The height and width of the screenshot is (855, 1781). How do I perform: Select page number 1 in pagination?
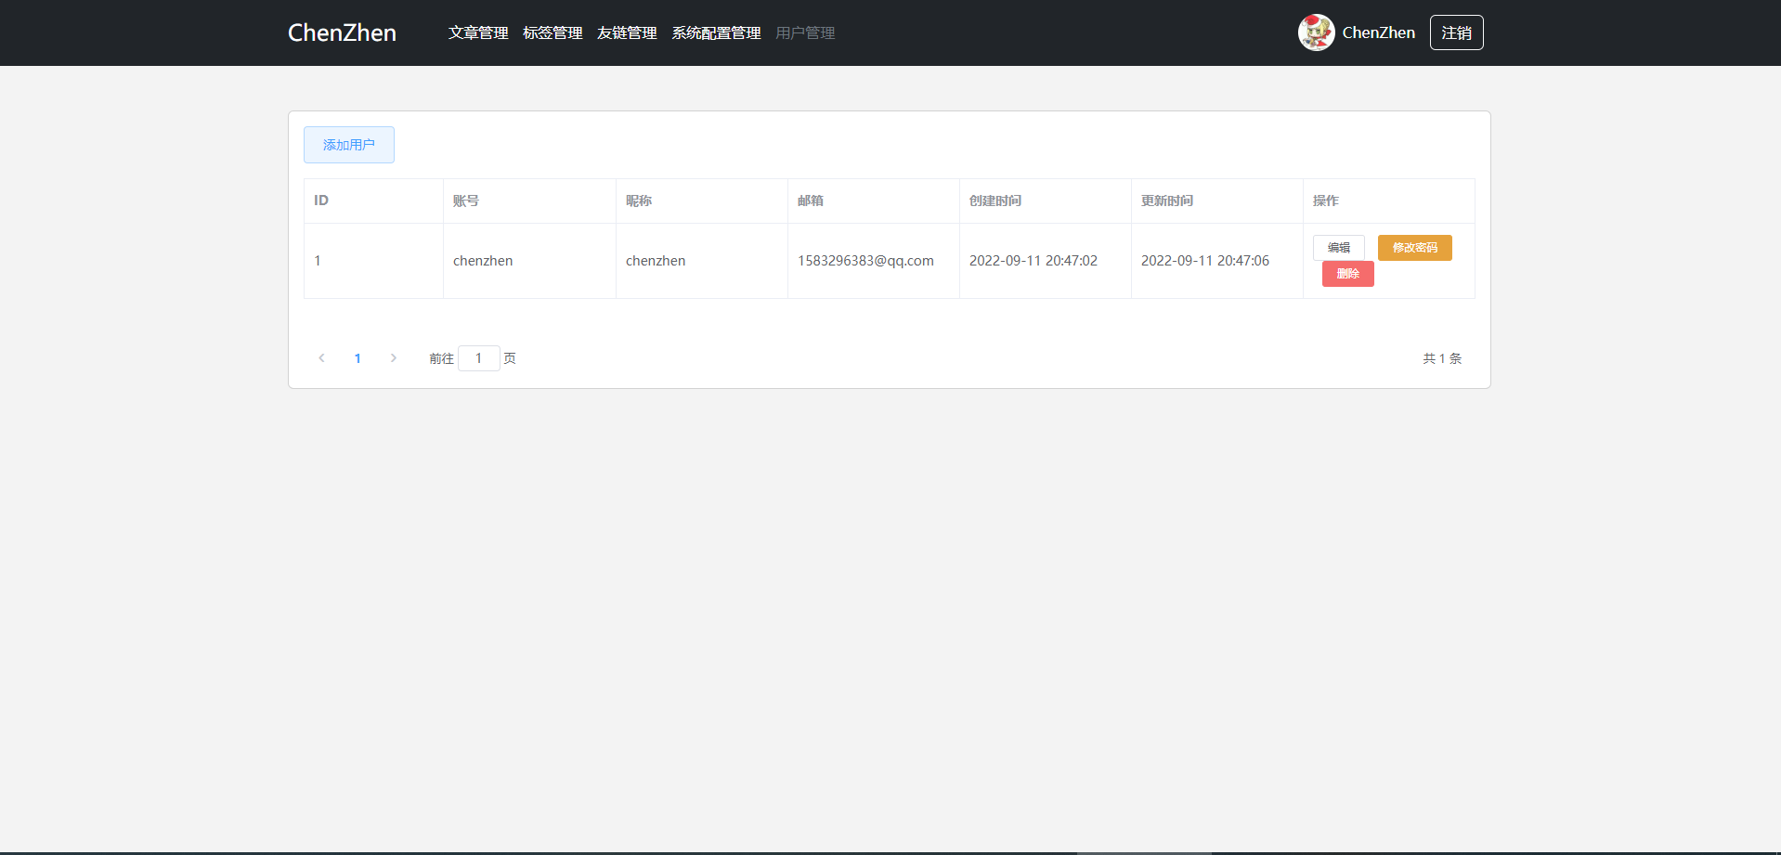coord(357,358)
